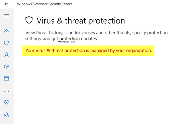Expand the hamburger navigation menu
This screenshot has height=124, width=171.
[6, 16]
